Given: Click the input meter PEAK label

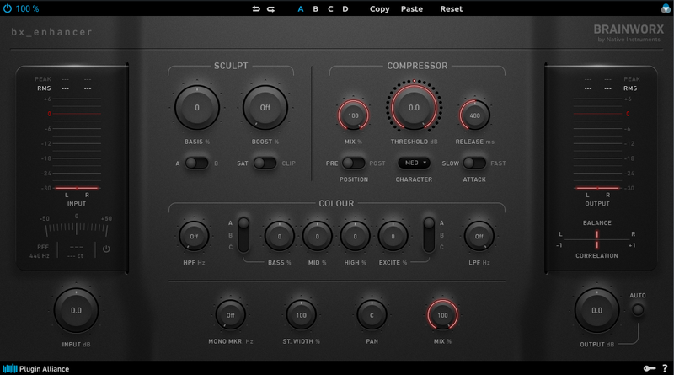Looking at the screenshot, I should click(x=43, y=79).
